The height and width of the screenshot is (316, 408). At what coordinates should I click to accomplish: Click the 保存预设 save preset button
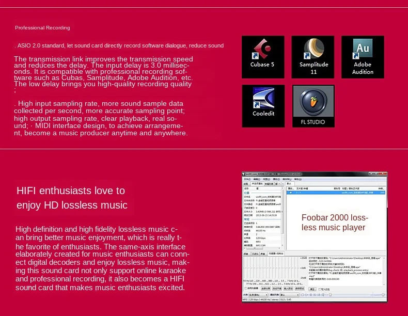[300, 289]
